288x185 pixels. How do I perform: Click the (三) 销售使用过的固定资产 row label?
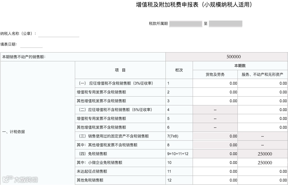pos(114,136)
